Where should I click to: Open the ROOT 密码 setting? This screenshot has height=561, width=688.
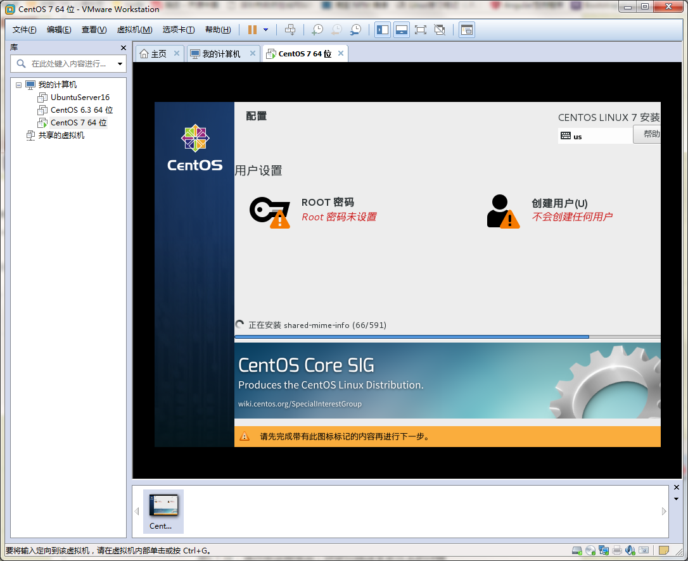point(328,202)
